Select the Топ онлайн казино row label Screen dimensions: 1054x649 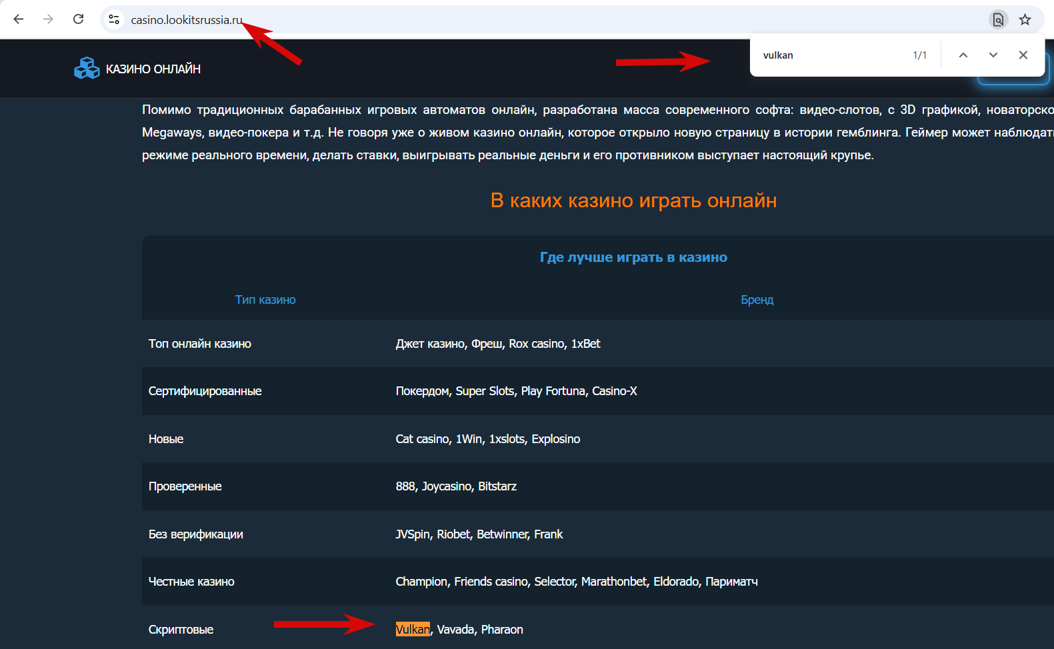coord(200,344)
